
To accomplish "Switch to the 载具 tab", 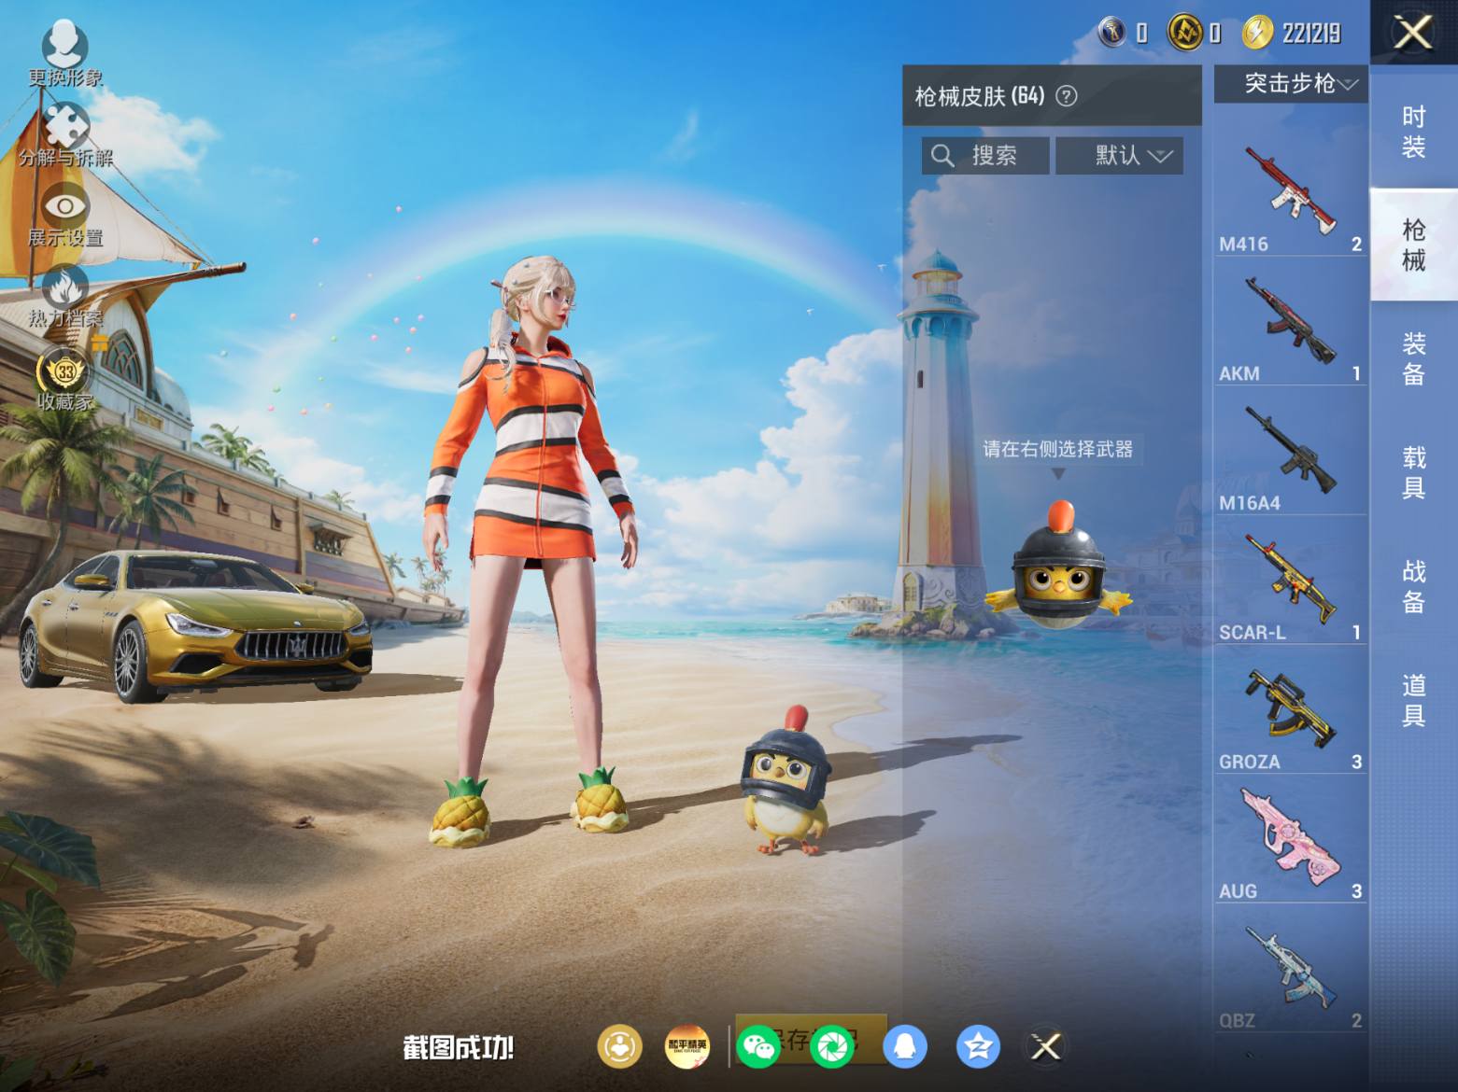I will pos(1413,472).
